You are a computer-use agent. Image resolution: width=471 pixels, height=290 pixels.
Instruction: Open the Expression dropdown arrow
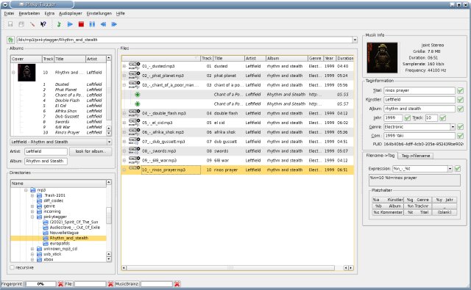450,169
